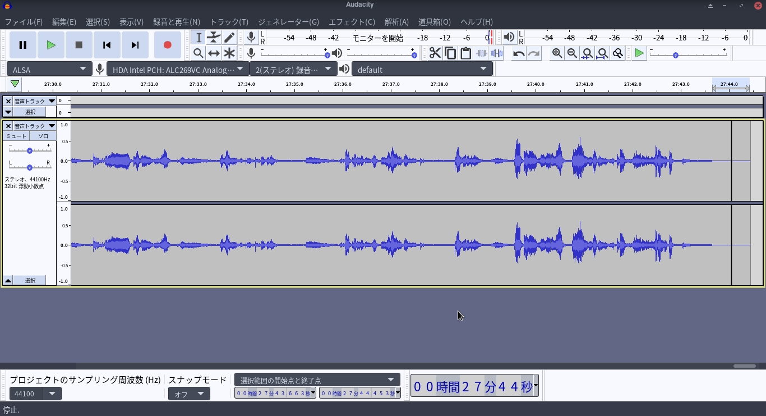Image resolution: width=766 pixels, height=416 pixels.
Task: Click the Silence Audio toolbar icon
Action: (496, 53)
